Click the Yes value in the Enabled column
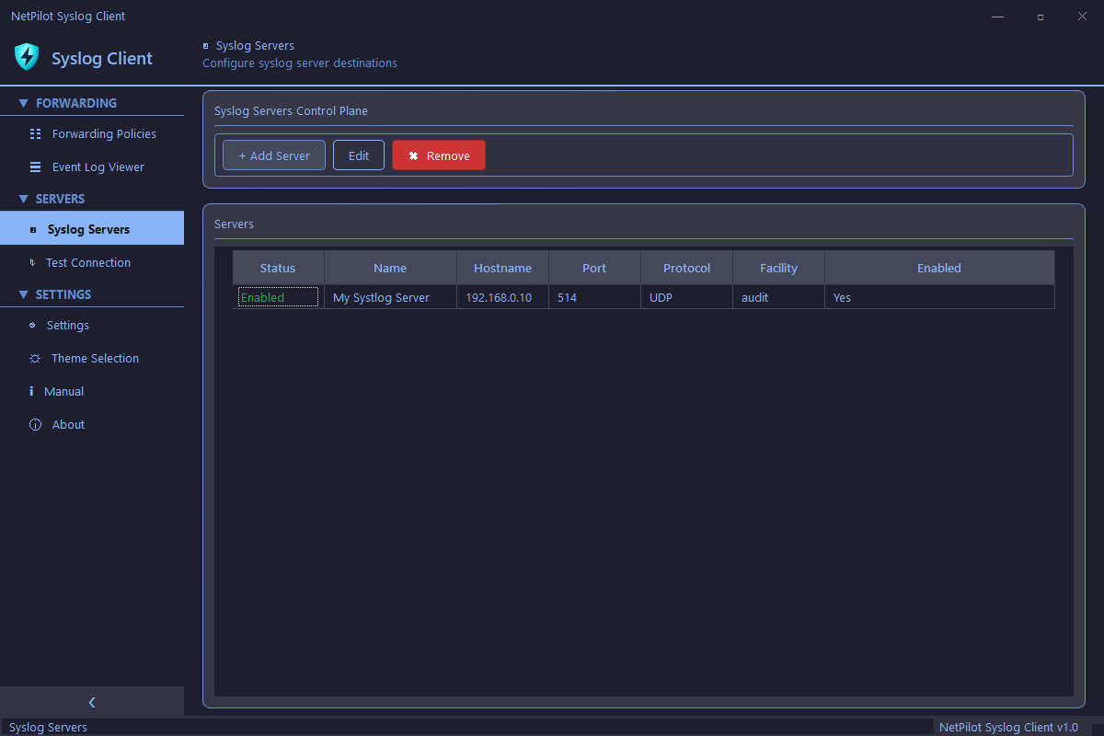This screenshot has height=736, width=1104. [x=841, y=297]
